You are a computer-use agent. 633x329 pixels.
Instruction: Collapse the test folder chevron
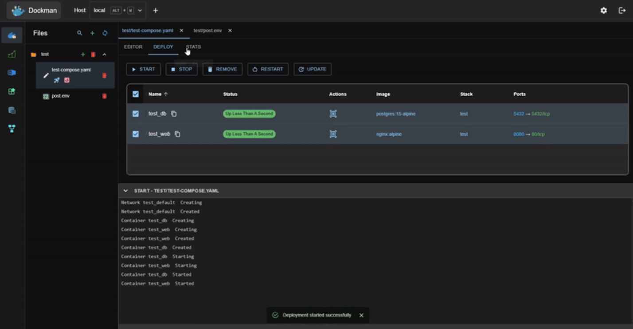coord(105,54)
